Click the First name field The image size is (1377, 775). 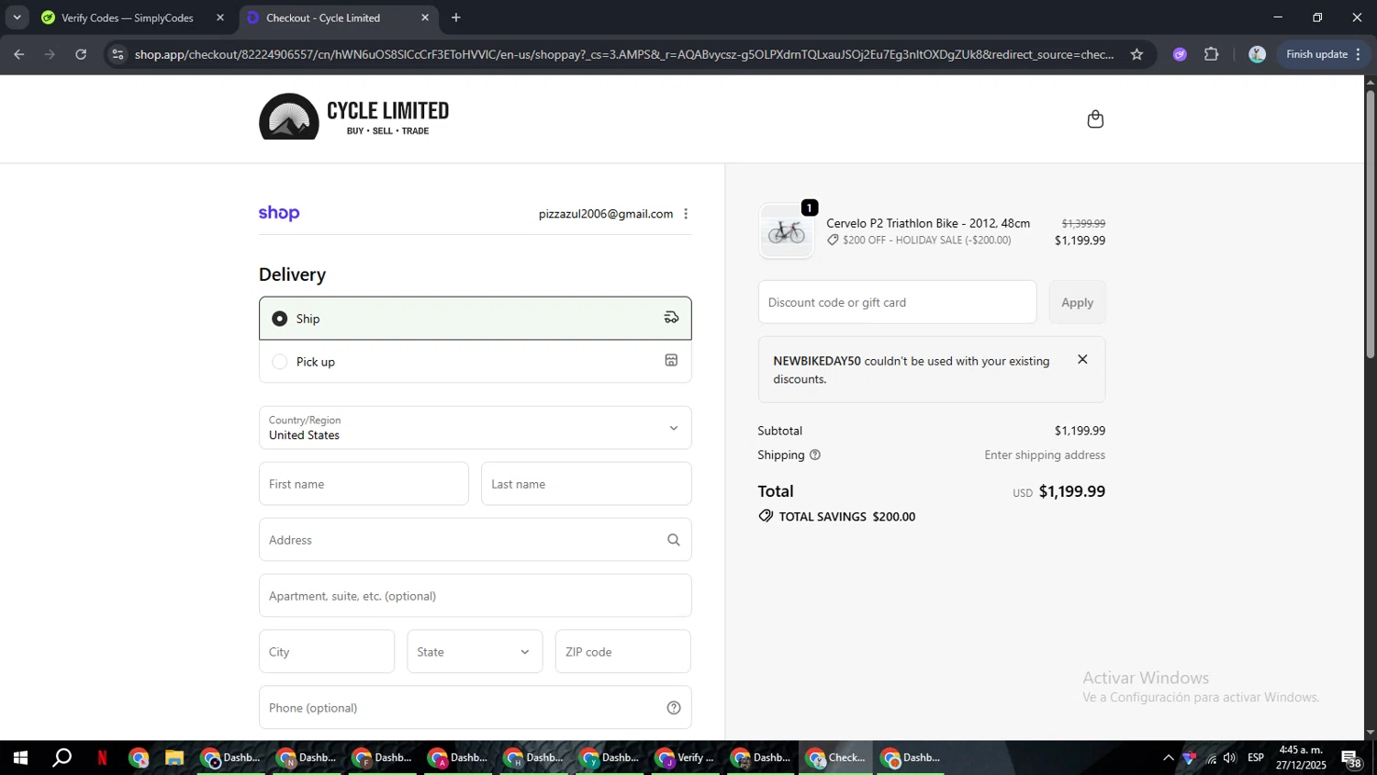pos(364,484)
